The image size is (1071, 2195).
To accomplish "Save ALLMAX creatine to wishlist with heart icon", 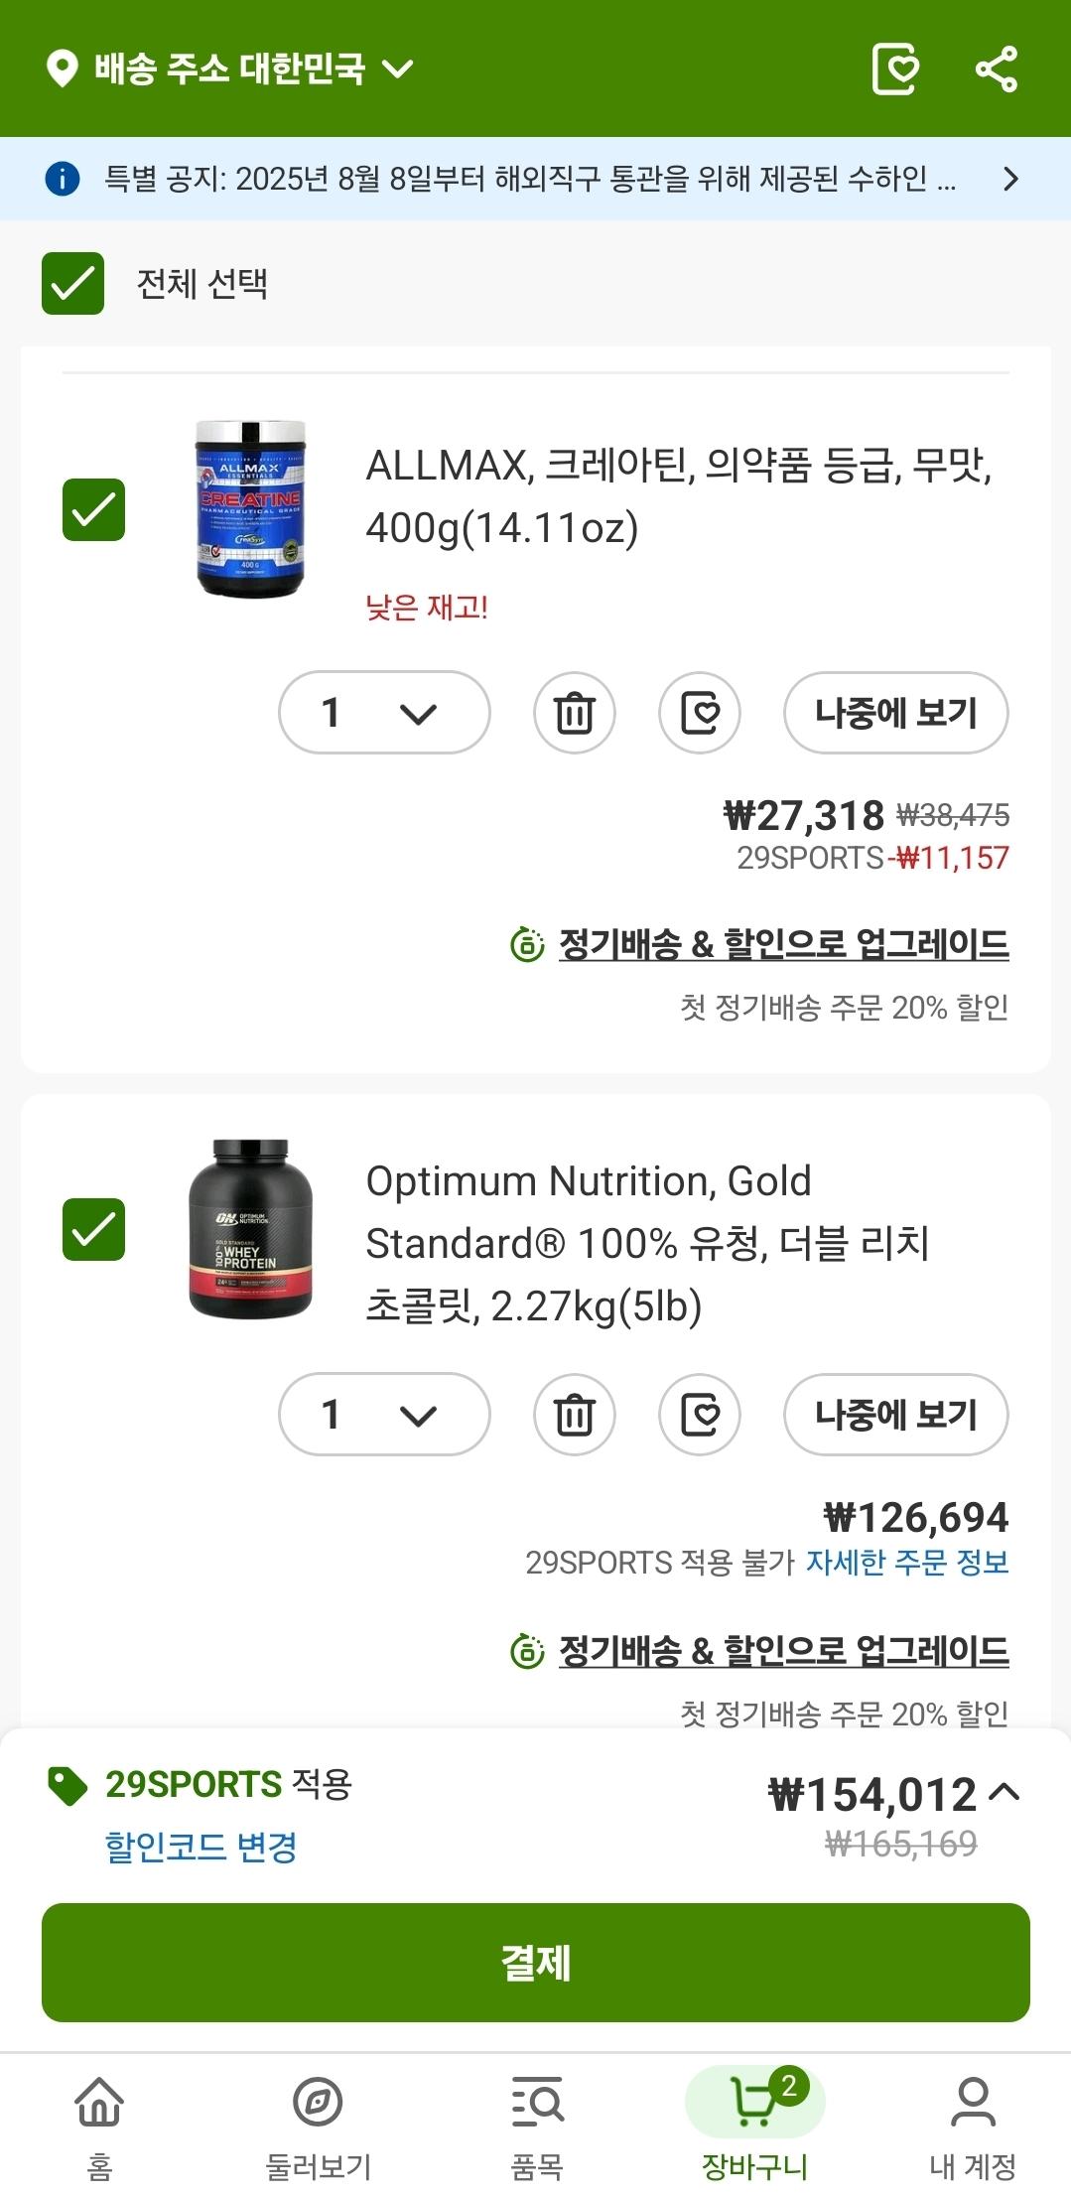I will tap(700, 713).
